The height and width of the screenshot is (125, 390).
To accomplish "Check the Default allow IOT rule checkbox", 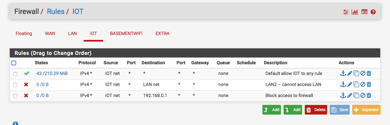I will coord(15,74).
